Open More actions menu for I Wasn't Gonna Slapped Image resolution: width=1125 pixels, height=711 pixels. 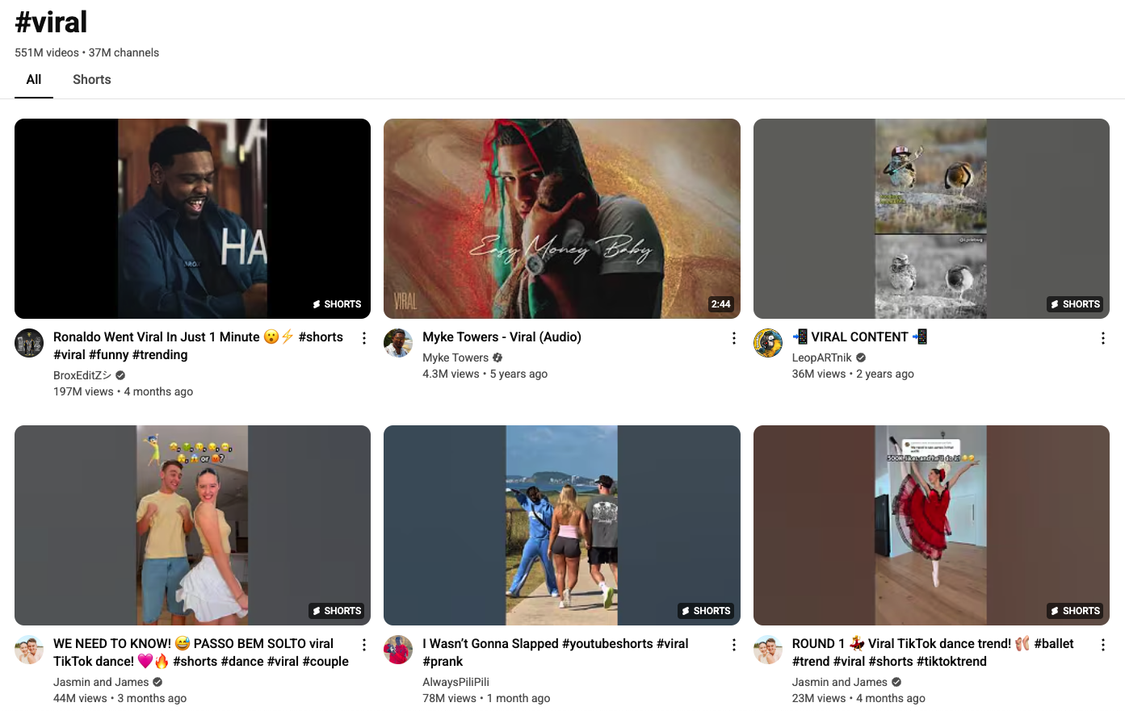click(734, 645)
